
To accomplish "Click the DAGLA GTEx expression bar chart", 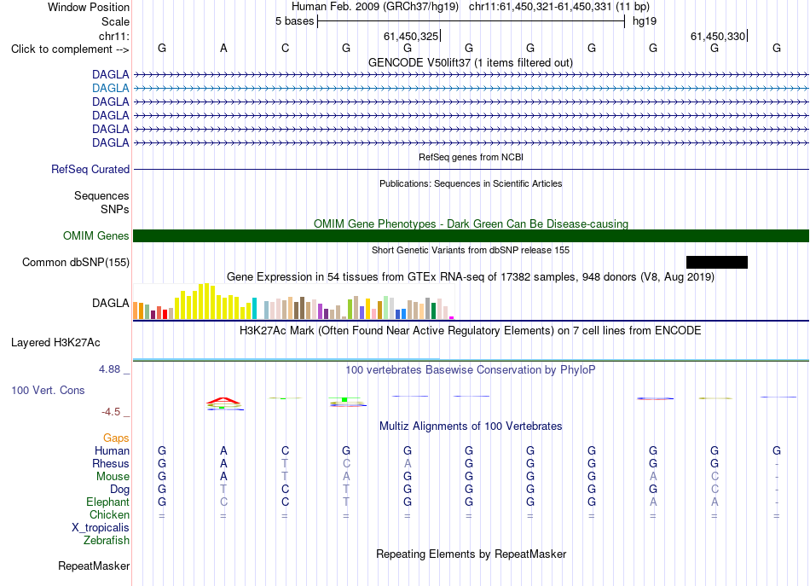I will 293,301.
